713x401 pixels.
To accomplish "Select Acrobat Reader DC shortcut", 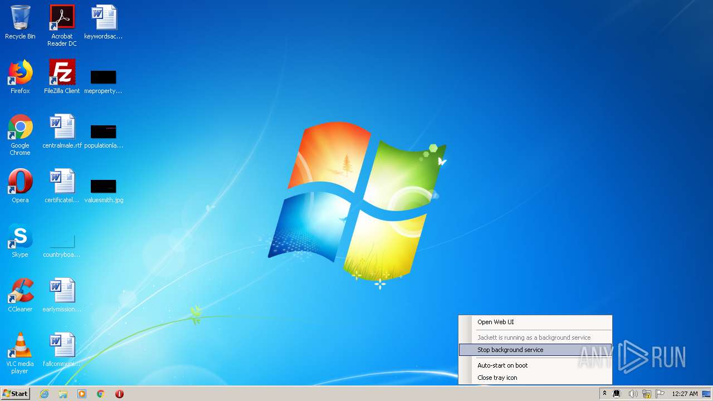I will click(x=62, y=26).
